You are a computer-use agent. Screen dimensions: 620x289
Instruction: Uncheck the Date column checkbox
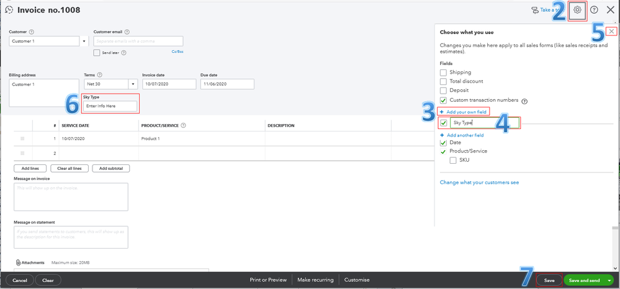443,142
